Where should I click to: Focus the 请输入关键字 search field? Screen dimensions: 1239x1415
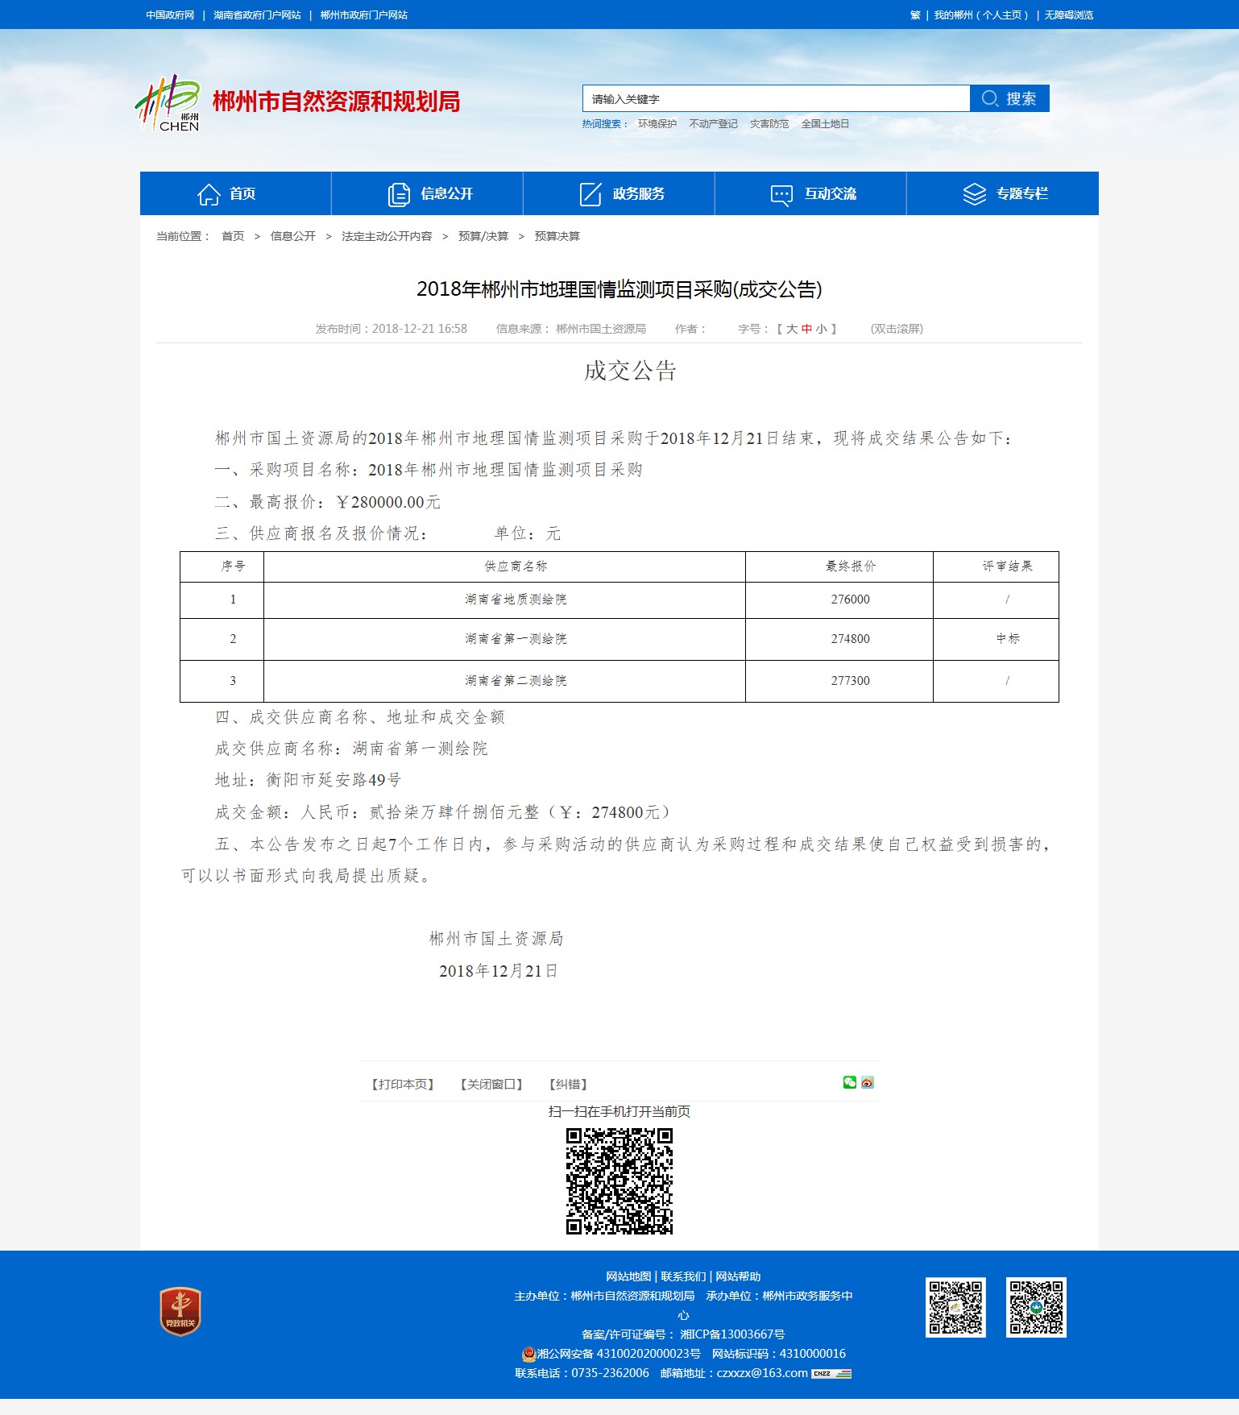pos(776,98)
